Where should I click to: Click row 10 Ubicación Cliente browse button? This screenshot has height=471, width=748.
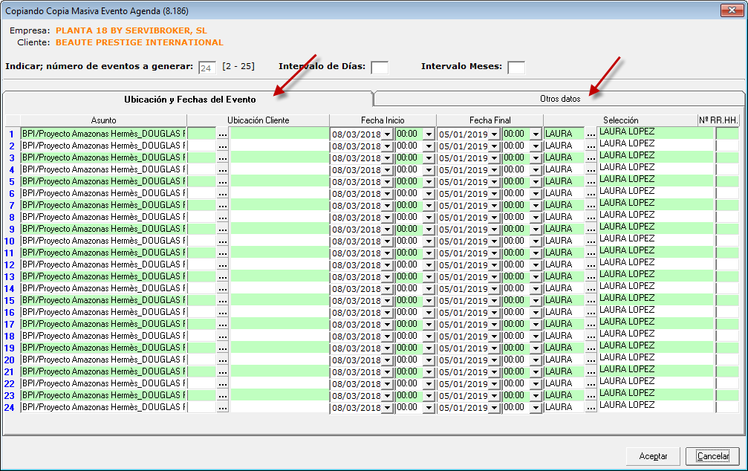(x=223, y=241)
